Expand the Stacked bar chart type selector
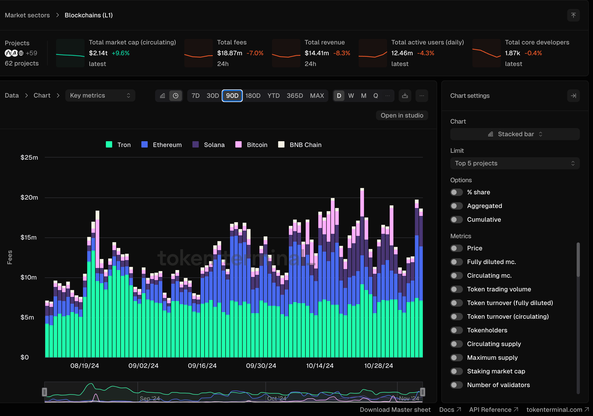This screenshot has width=593, height=416. (x=515, y=134)
